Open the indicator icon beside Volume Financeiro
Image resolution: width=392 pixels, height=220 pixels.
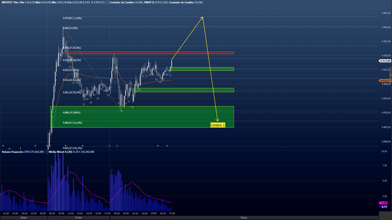pyautogui.click(x=46, y=152)
